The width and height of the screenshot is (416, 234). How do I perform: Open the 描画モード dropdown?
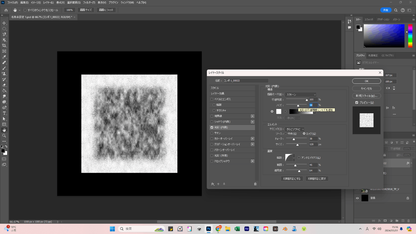301,95
